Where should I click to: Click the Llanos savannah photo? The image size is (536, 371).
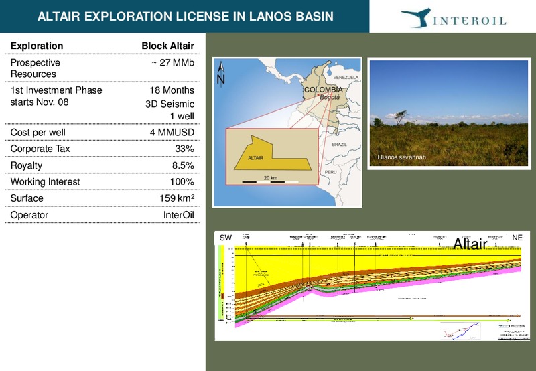pos(449,113)
